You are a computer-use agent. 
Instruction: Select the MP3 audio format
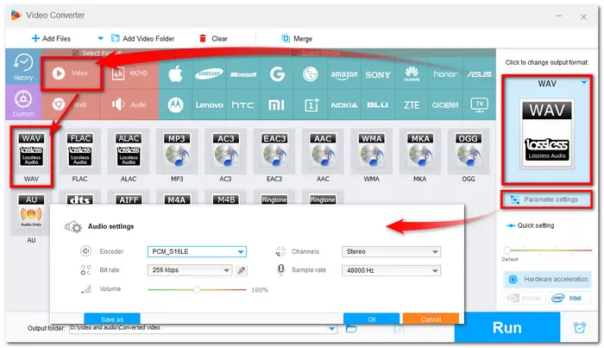click(x=177, y=156)
